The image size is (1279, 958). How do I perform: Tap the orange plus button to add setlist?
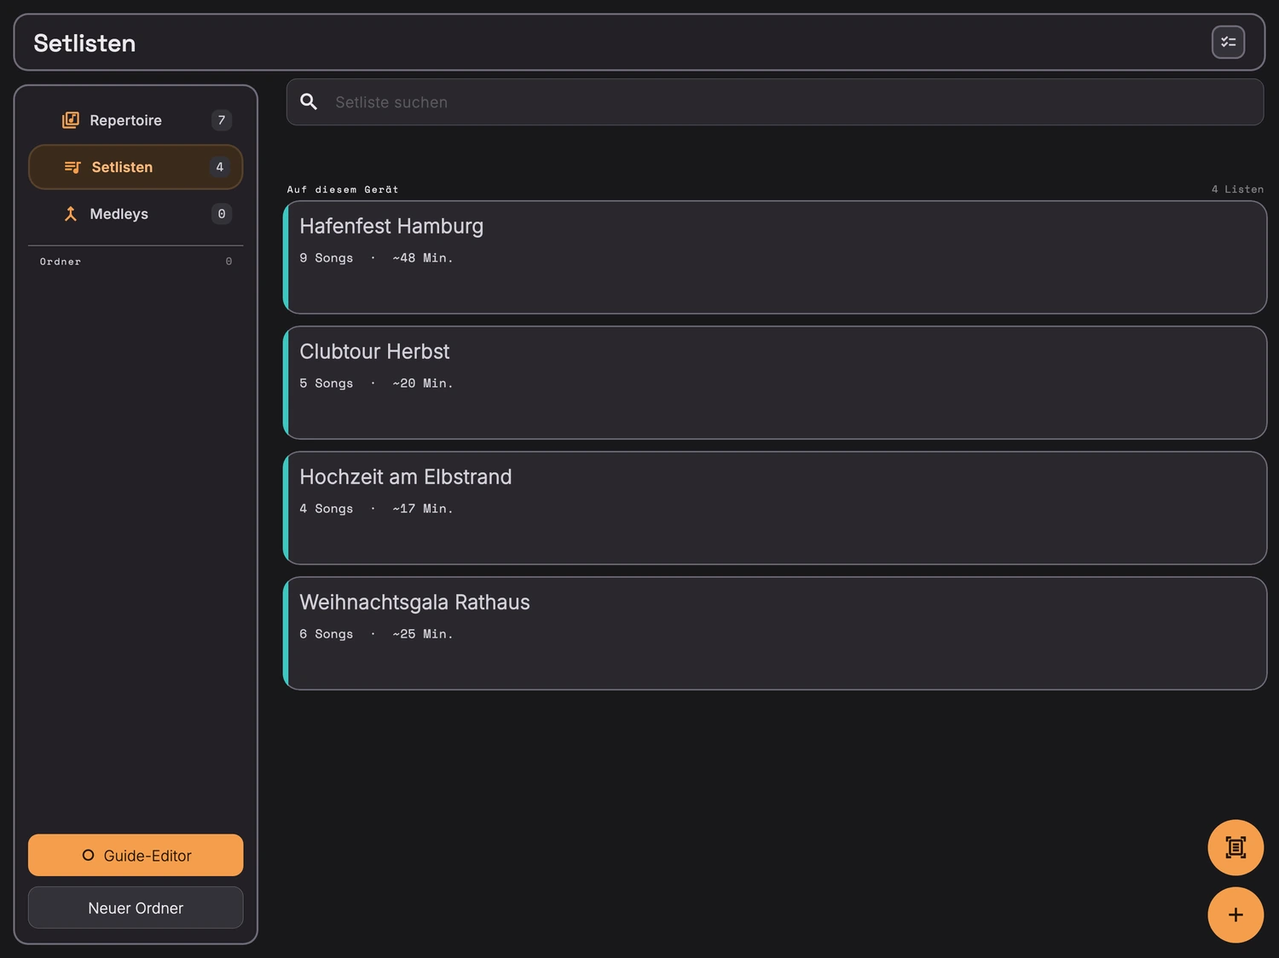coord(1236,915)
